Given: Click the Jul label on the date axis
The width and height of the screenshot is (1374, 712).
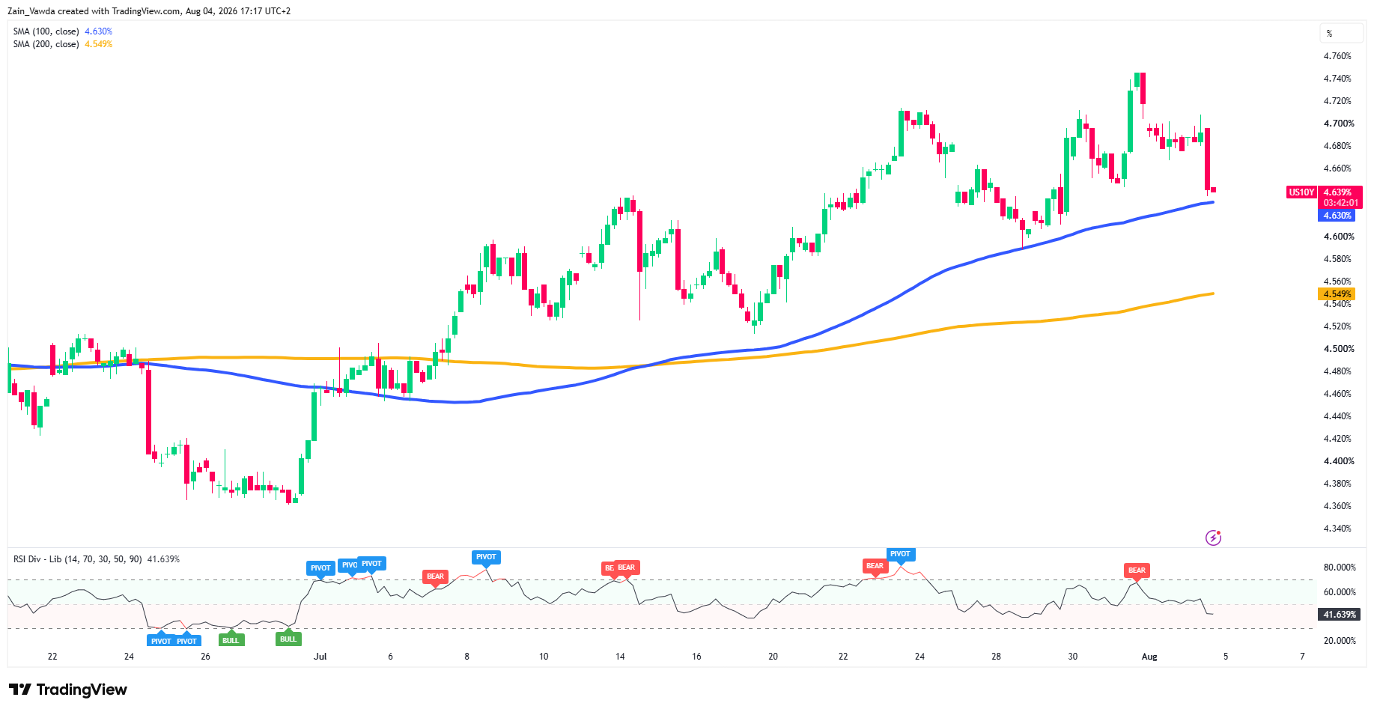Looking at the screenshot, I should (320, 657).
